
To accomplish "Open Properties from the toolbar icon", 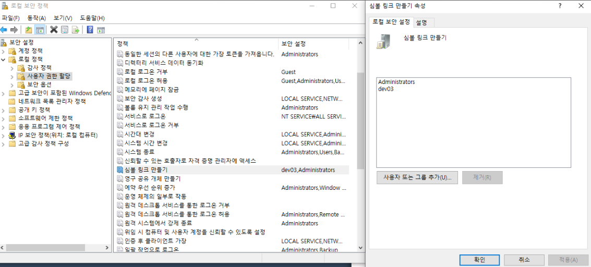I will 65,30.
